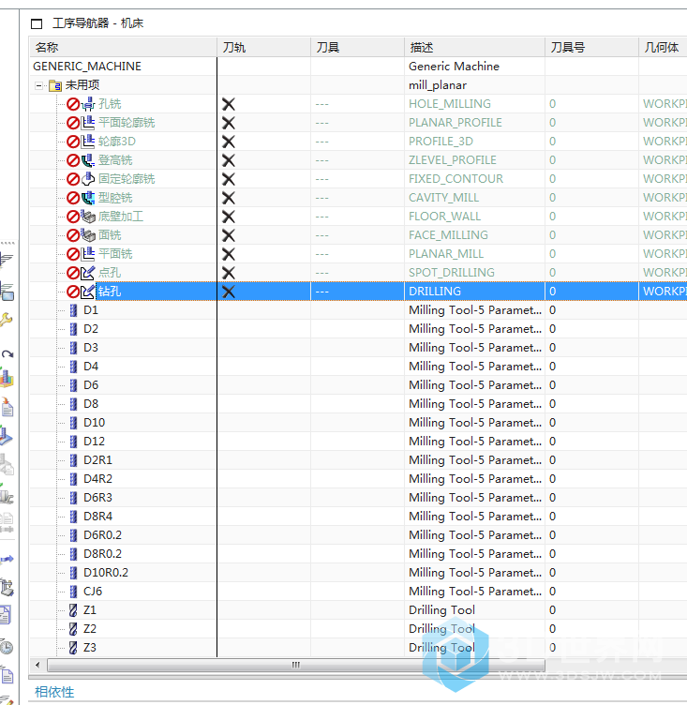
Task: Select the 底壁加工 operation icon
Action: click(x=88, y=217)
